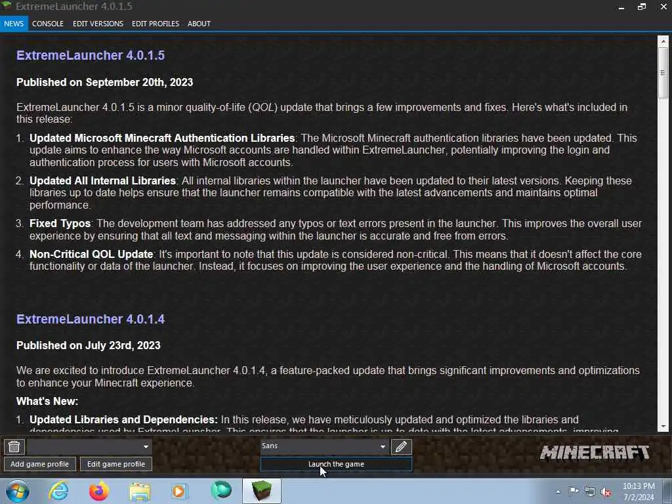Open the network tray icon
This screenshot has height=504, width=672.
pyautogui.click(x=590, y=492)
